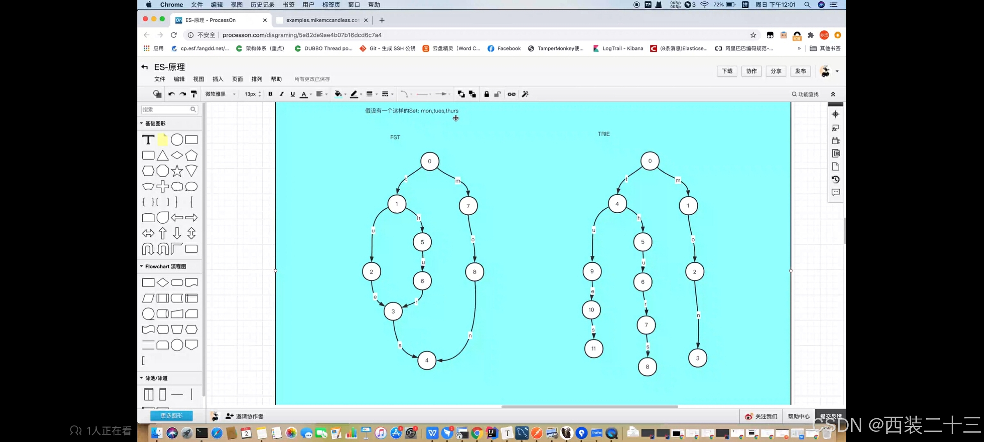The width and height of the screenshot is (984, 442).
Task: Click the magic wand beautify icon
Action: (525, 94)
